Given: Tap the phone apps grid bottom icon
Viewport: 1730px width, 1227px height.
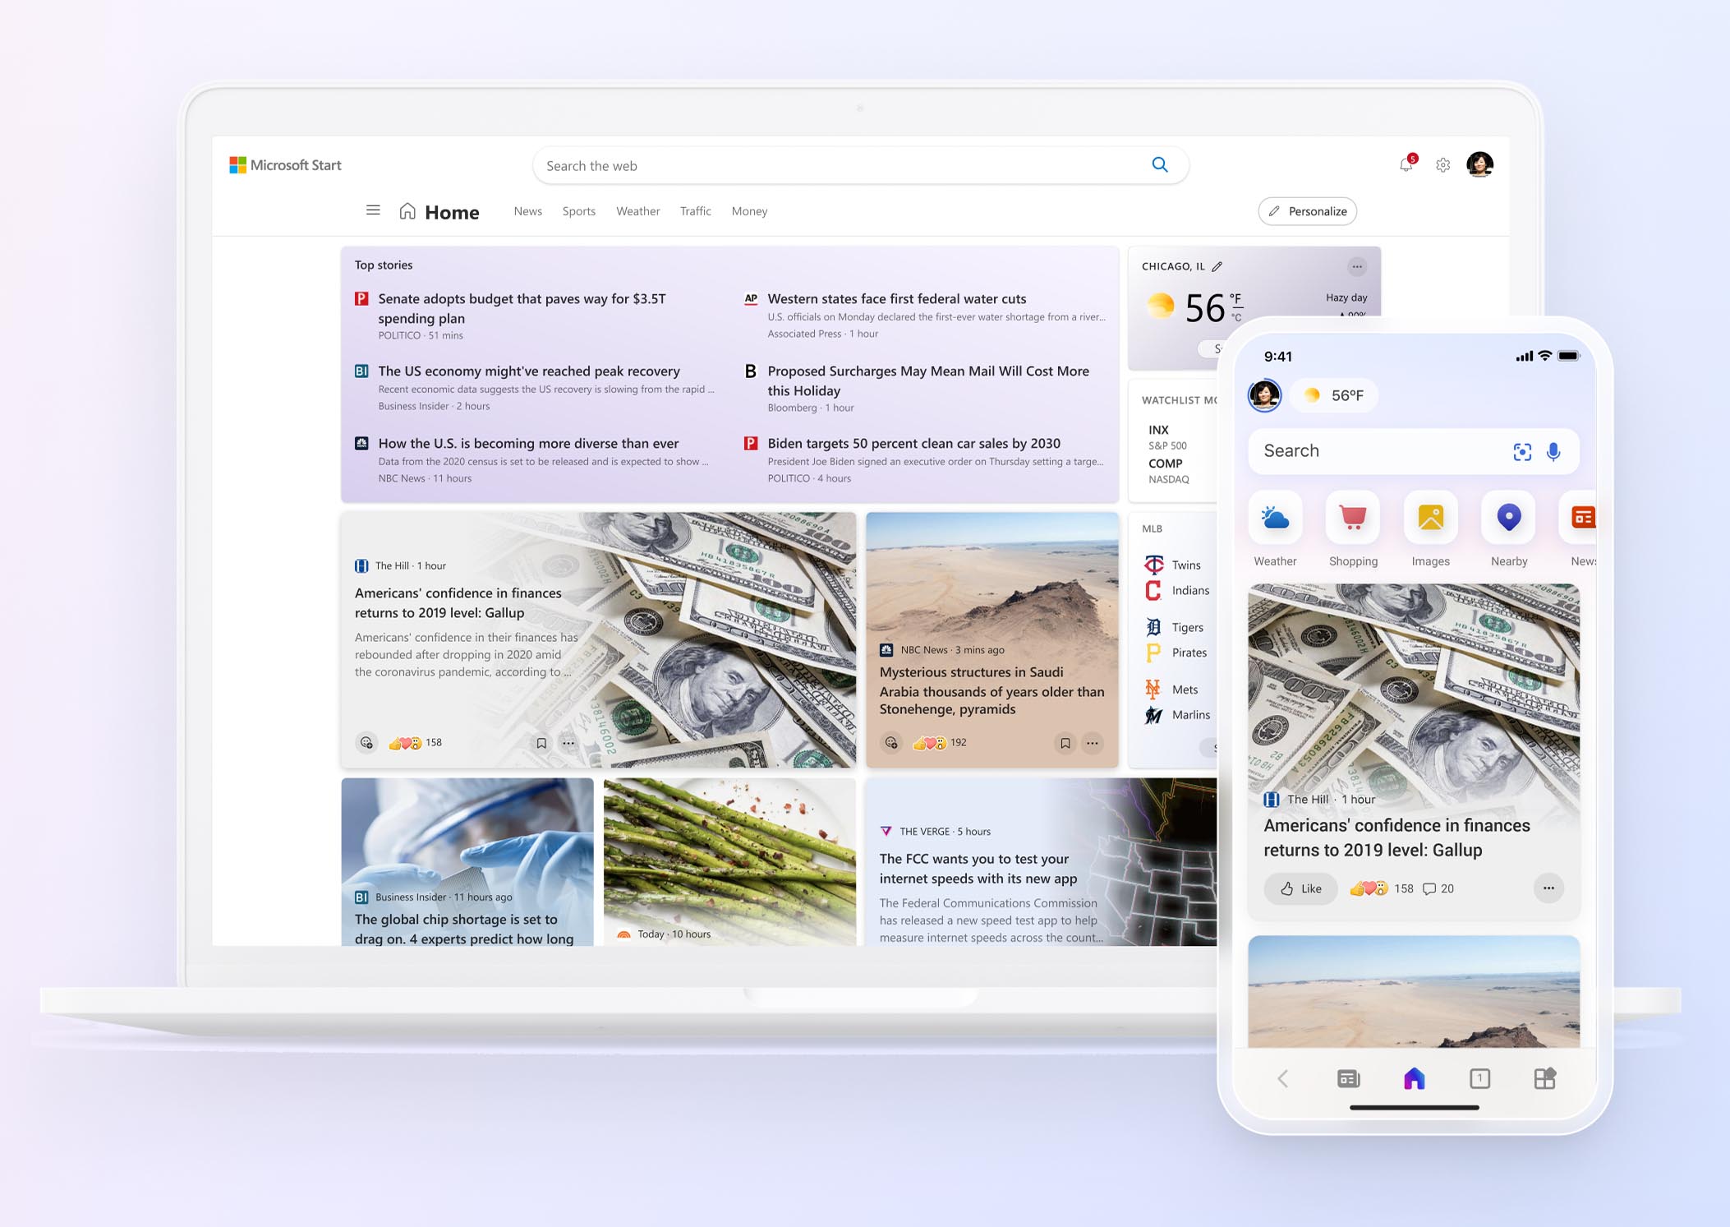Looking at the screenshot, I should coord(1545,1078).
